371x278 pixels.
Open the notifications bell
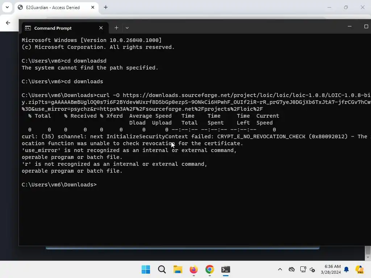click(346, 269)
